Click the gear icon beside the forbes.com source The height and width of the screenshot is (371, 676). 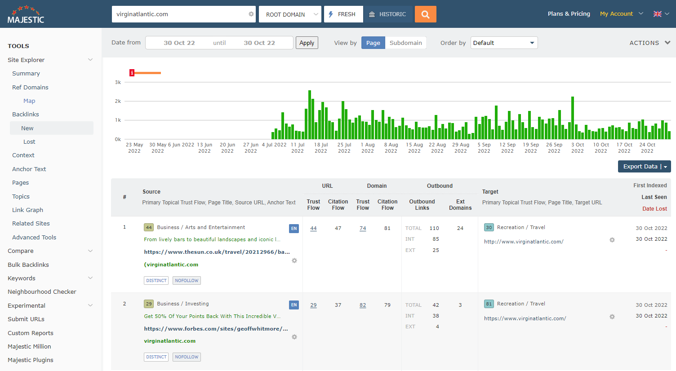tap(294, 337)
